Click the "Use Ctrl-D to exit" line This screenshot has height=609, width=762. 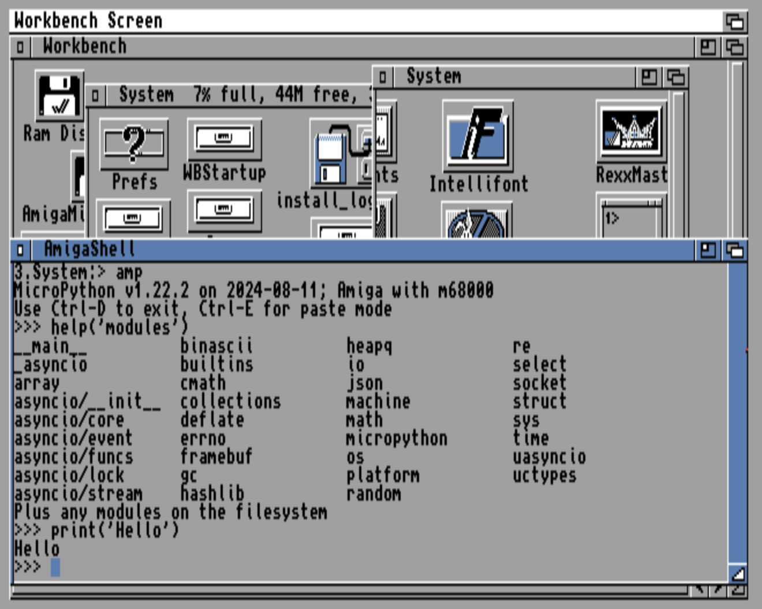tap(203, 309)
